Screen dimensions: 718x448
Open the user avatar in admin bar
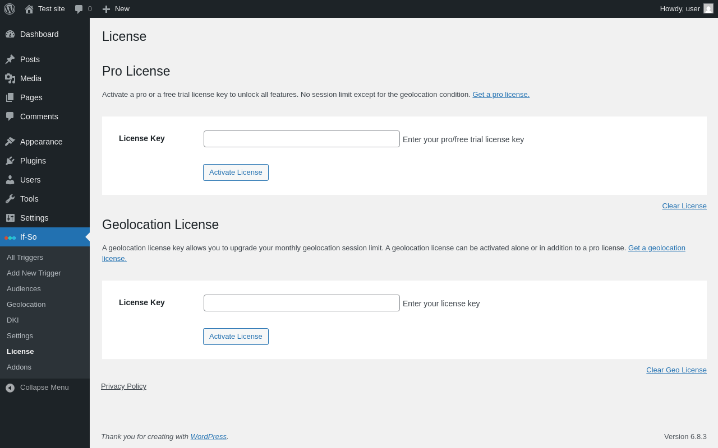pyautogui.click(x=708, y=9)
